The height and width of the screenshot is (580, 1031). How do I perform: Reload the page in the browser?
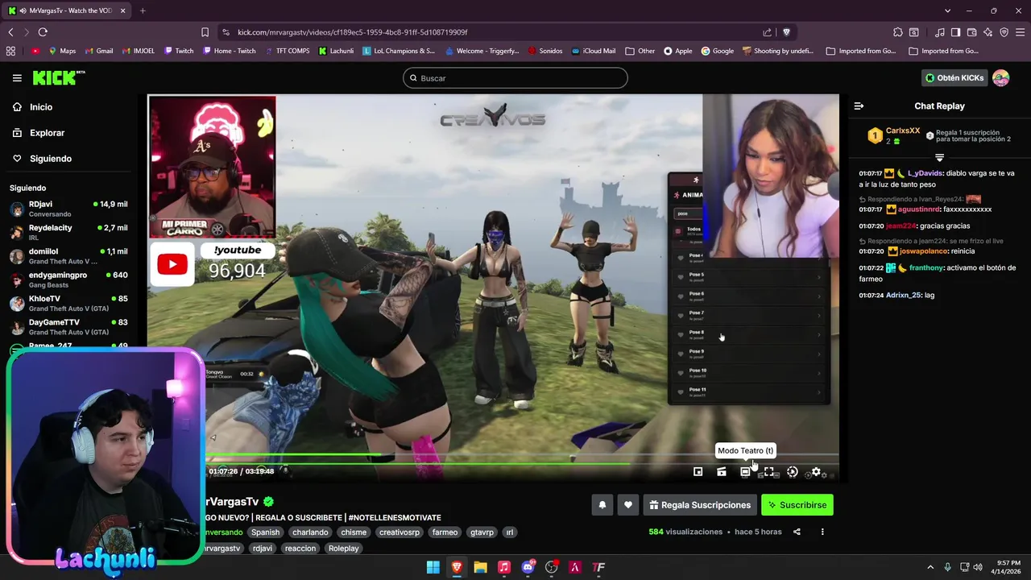point(43,32)
